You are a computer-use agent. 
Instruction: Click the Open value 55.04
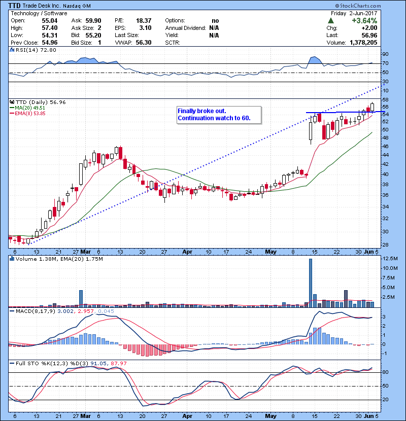50,21
